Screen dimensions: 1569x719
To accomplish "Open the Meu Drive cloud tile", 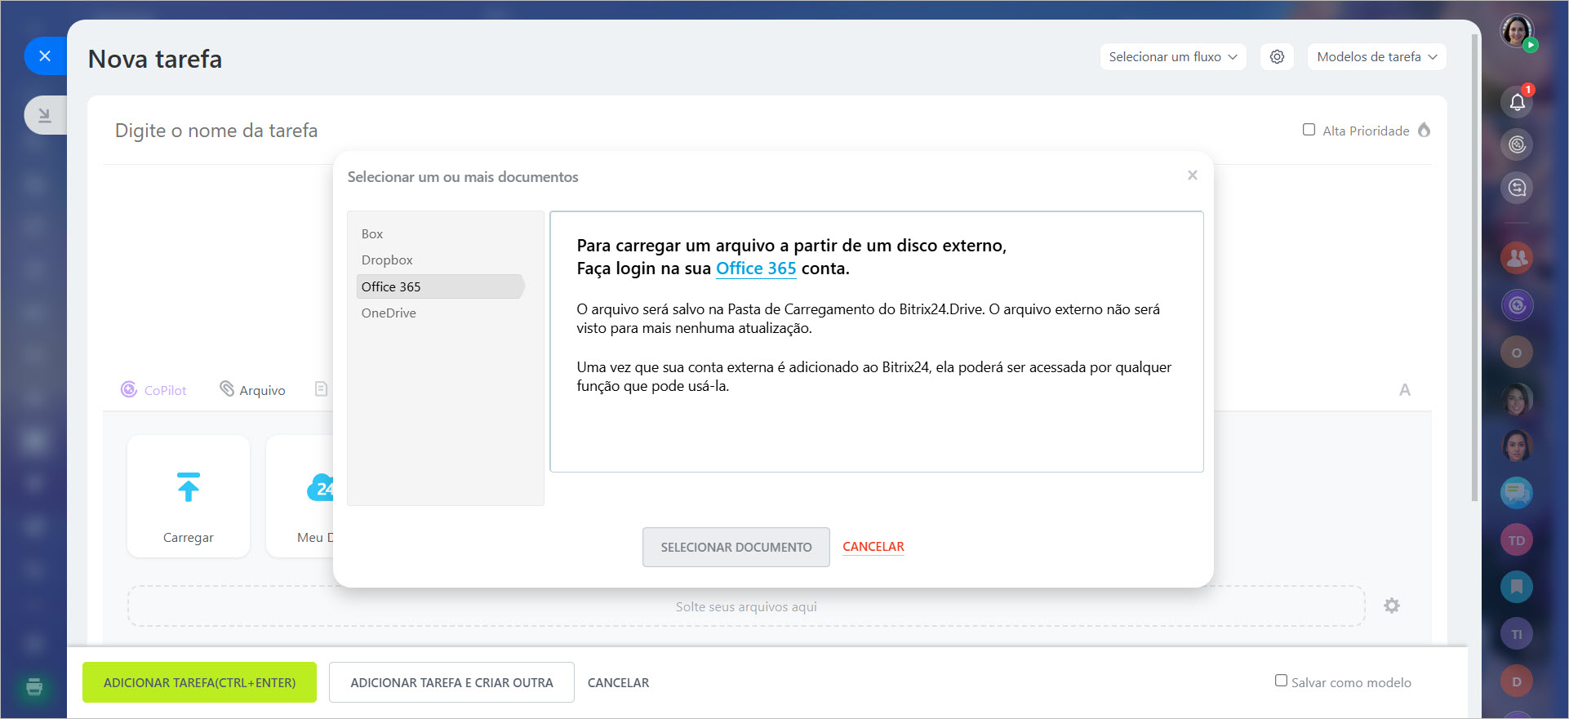I will tap(300, 496).
